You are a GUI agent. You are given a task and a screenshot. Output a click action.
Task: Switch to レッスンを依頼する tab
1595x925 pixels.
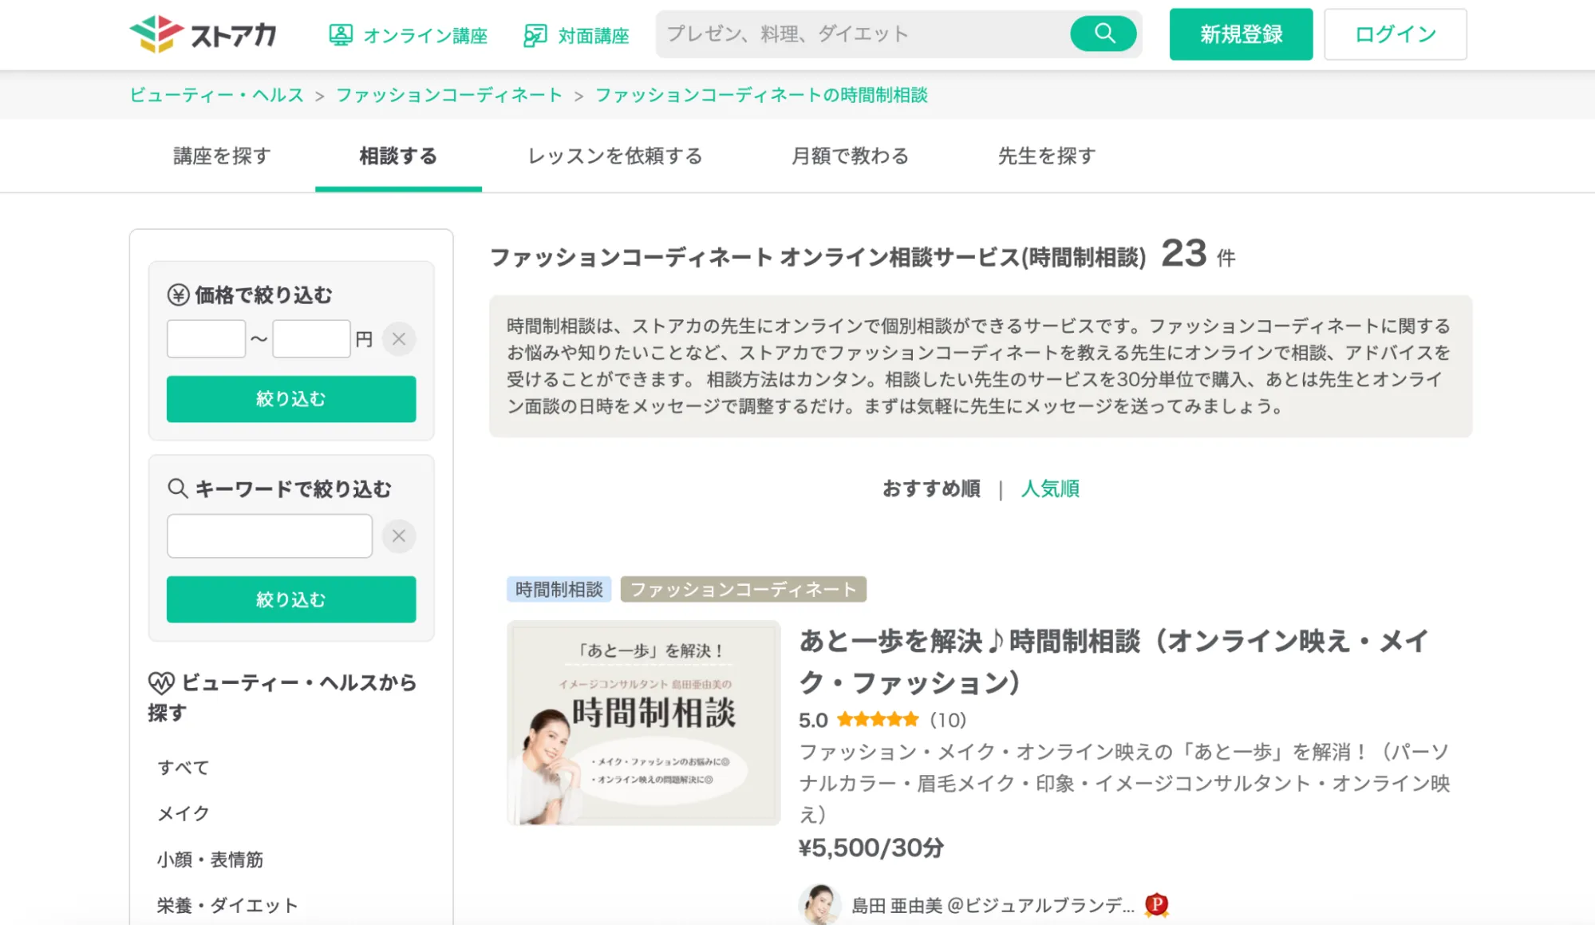pyautogui.click(x=614, y=156)
